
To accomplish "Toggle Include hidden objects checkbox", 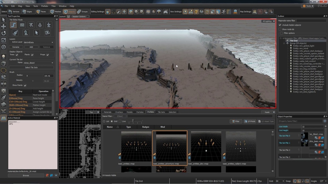I will (280, 25).
